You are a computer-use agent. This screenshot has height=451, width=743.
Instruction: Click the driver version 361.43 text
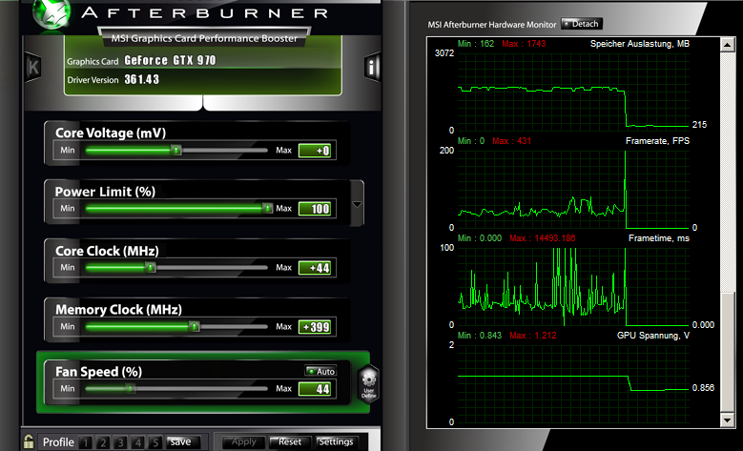tap(142, 79)
